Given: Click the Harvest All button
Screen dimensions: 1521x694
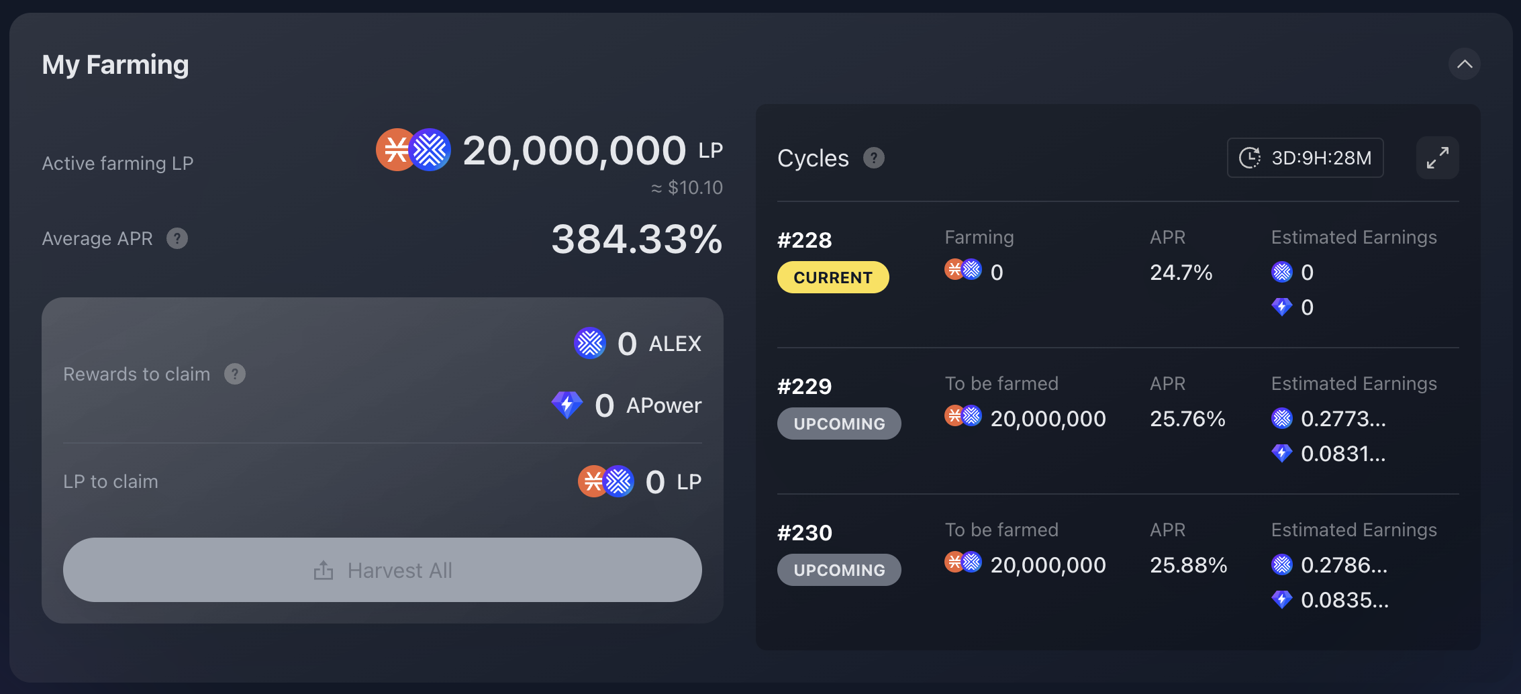Looking at the screenshot, I should (x=383, y=570).
